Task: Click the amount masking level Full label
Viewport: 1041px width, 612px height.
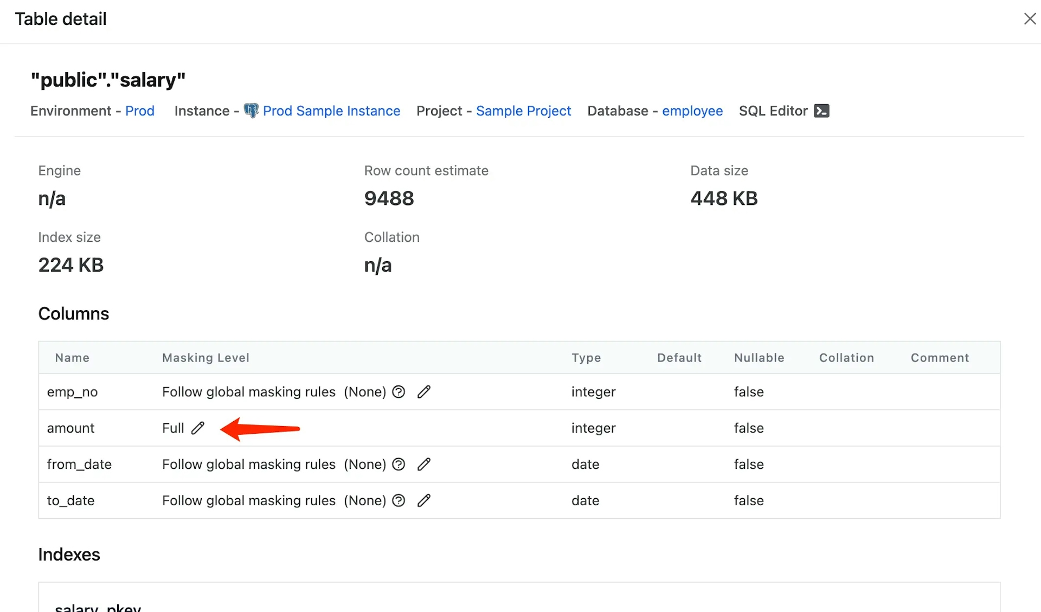Action: [x=172, y=428]
